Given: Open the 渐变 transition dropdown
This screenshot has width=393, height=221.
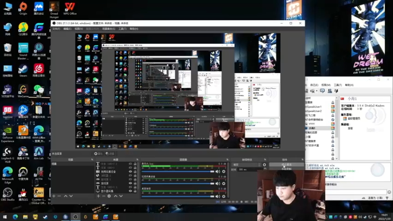Looking at the screenshot, I should pos(247,165).
